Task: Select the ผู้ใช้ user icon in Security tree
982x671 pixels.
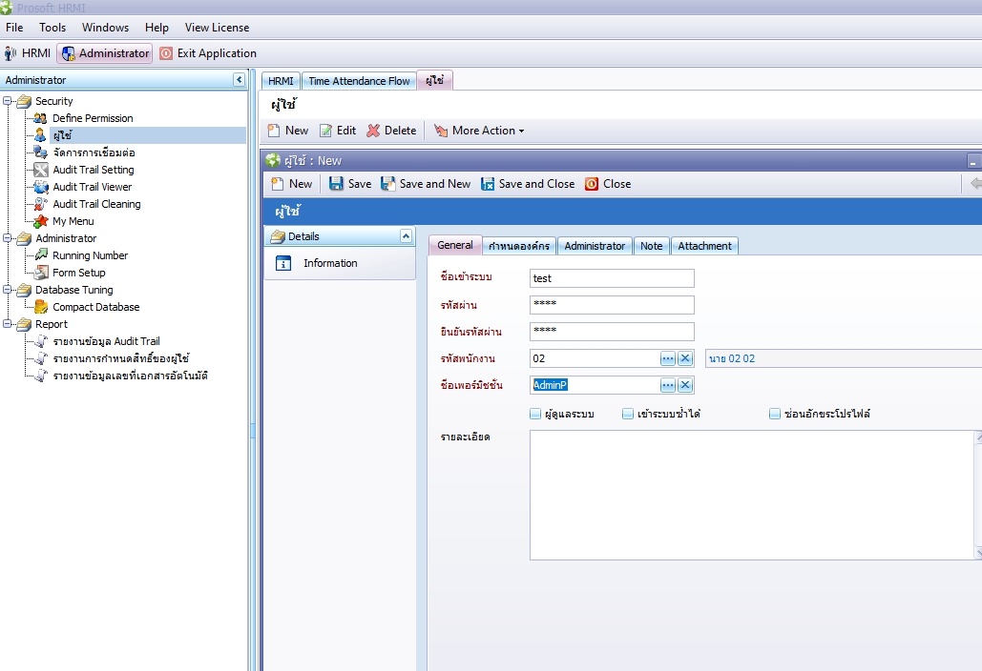Action: click(40, 135)
